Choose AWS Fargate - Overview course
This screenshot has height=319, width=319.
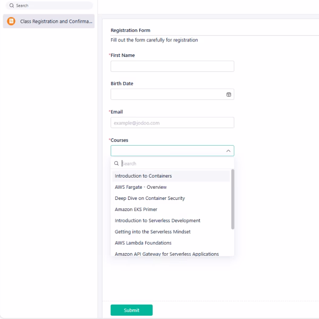click(140, 187)
